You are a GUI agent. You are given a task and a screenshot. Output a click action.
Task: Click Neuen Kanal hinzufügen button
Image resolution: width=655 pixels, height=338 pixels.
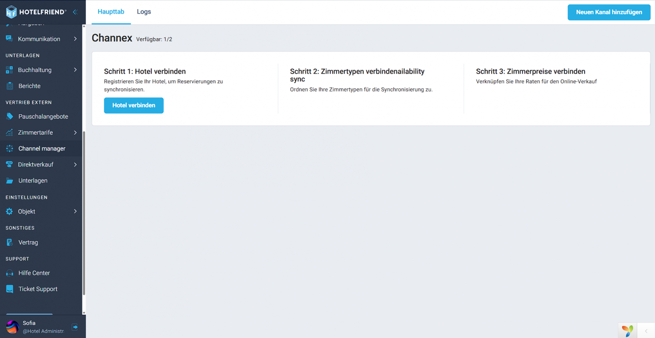tap(609, 12)
